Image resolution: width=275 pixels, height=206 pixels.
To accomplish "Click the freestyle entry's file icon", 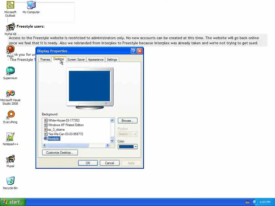I will [45, 138].
